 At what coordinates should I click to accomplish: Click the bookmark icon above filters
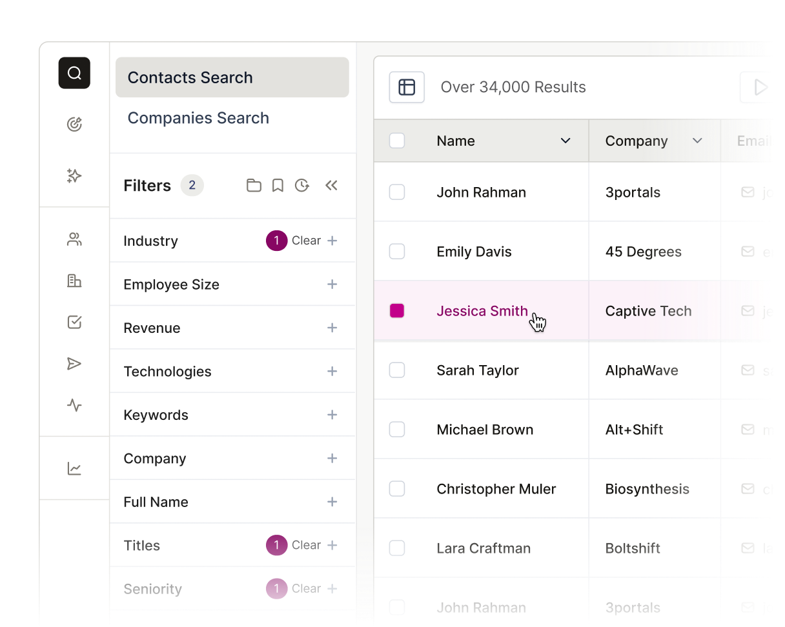pyautogui.click(x=278, y=185)
